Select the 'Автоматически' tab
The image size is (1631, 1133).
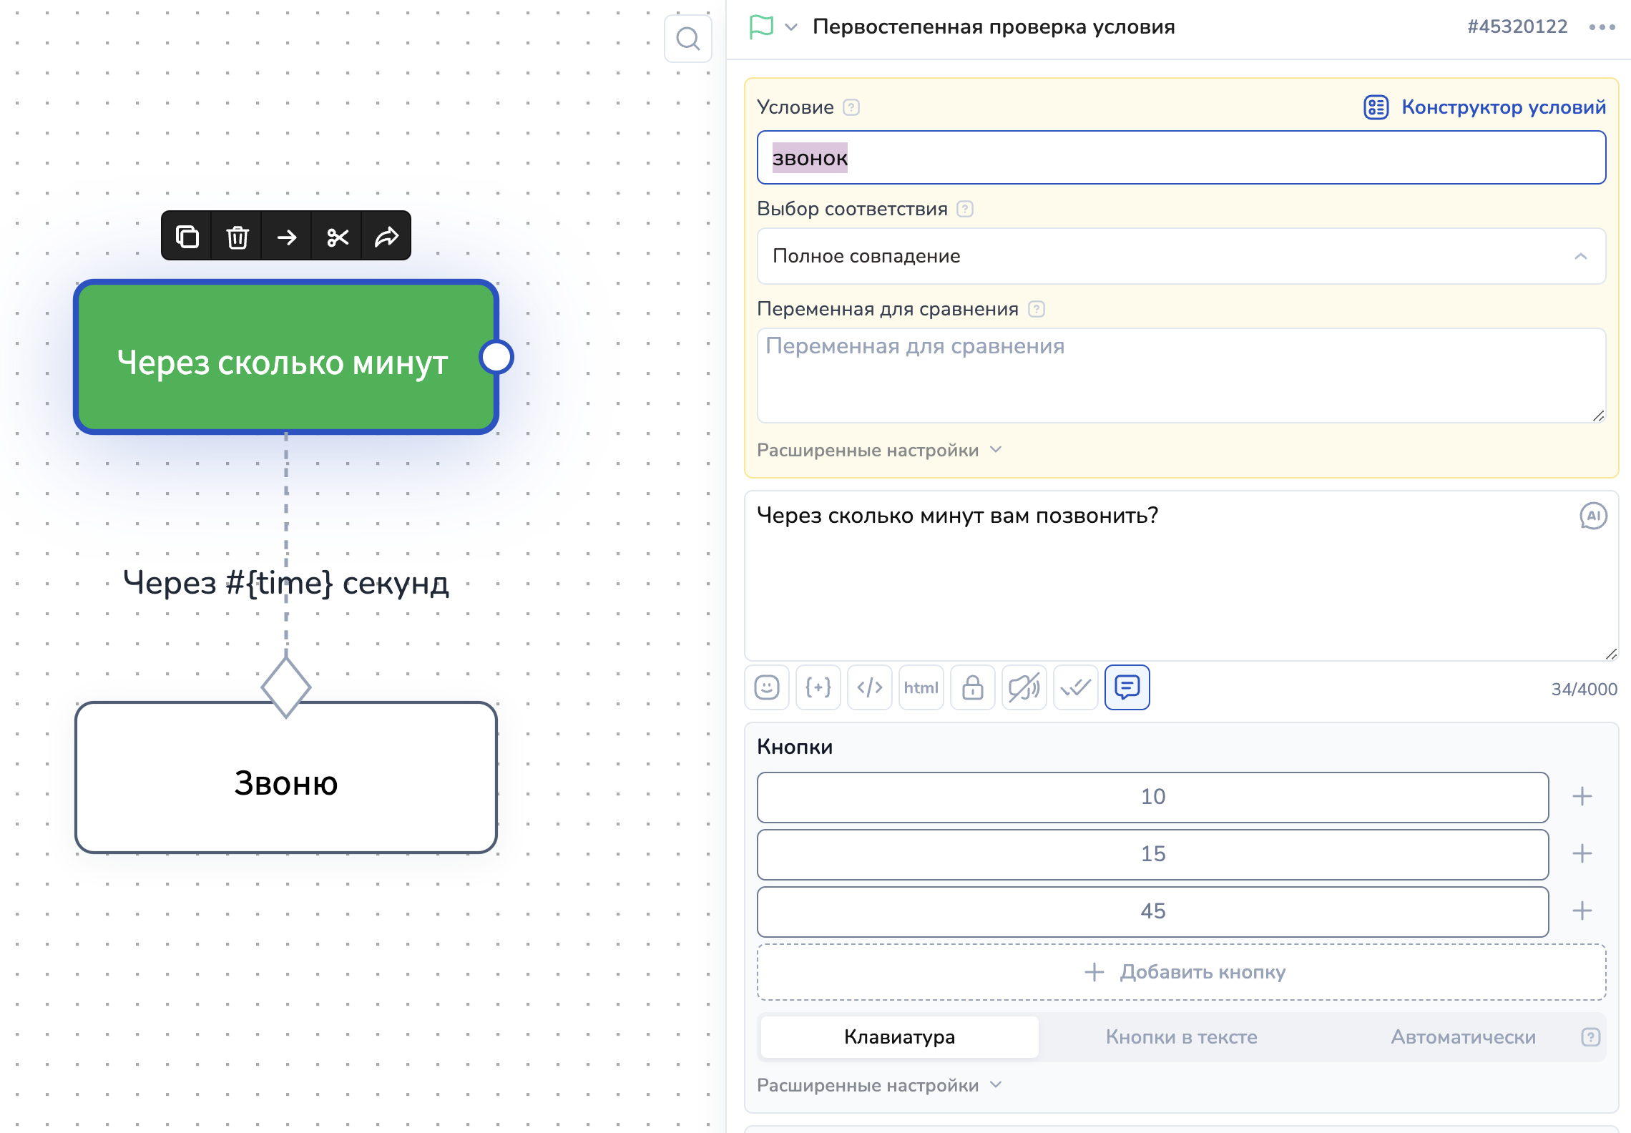click(x=1463, y=1037)
